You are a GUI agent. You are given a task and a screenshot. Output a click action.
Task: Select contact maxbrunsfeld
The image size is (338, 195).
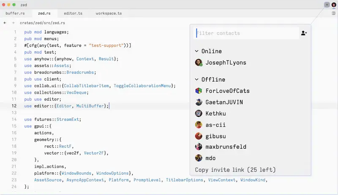click(226, 147)
